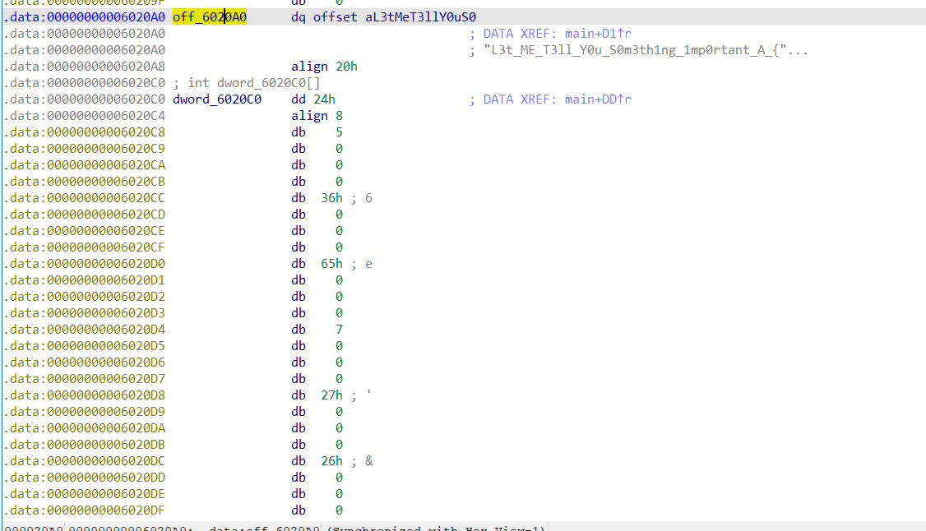Click the dword_6020C0 label name
The width and height of the screenshot is (926, 531).
coord(217,99)
